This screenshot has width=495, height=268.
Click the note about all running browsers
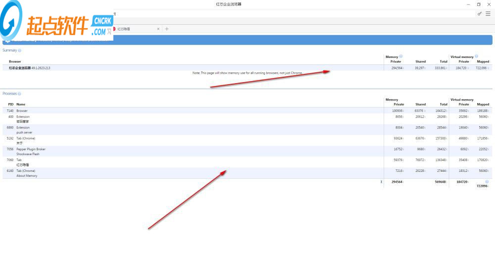coord(247,73)
